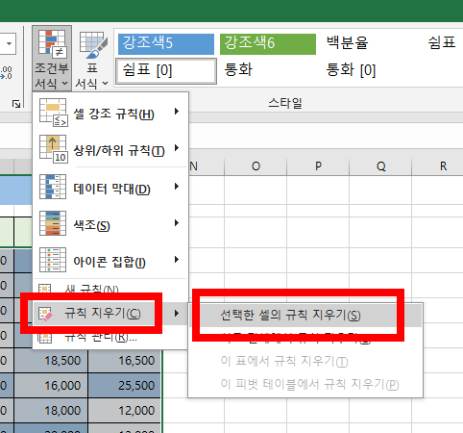The height and width of the screenshot is (433, 463).
Task: Click the 데이터 막대 menu icon
Action: pyautogui.click(x=53, y=187)
